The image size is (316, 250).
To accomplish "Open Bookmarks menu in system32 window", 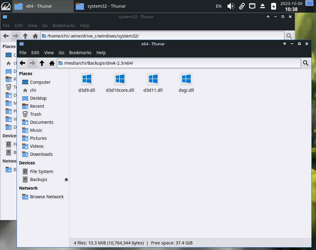I will click(64, 26).
